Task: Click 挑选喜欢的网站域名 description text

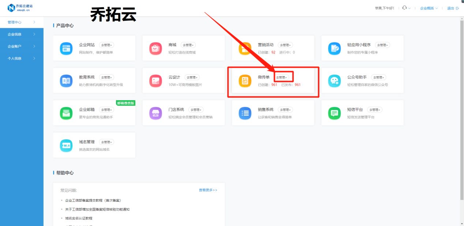Action: tap(94, 150)
